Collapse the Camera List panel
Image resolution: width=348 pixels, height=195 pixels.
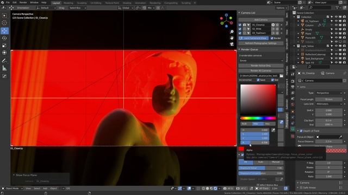pyautogui.click(x=239, y=13)
